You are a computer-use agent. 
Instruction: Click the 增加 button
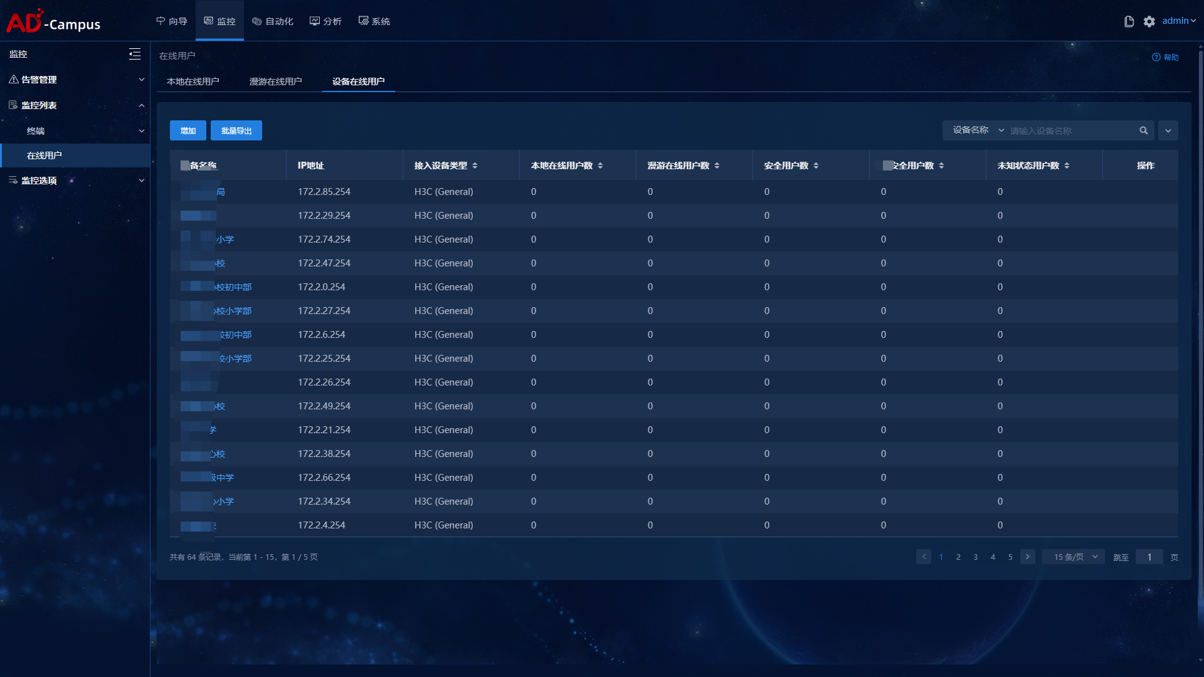pos(187,130)
